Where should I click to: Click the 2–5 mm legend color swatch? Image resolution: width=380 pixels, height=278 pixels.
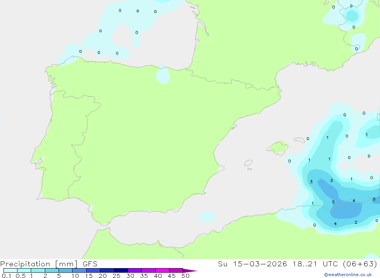pos(52,270)
